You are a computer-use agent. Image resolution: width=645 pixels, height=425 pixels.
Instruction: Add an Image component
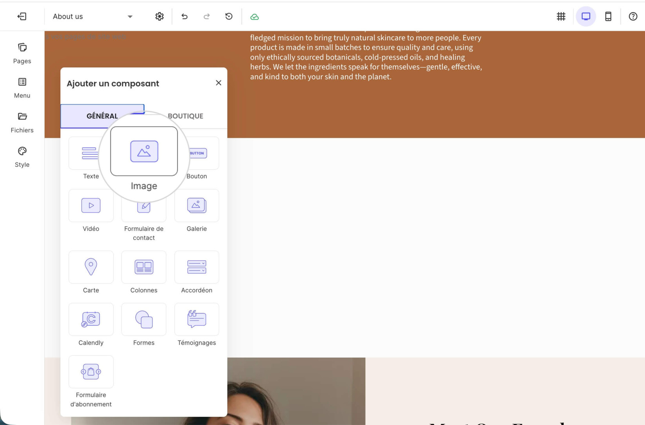[144, 151]
